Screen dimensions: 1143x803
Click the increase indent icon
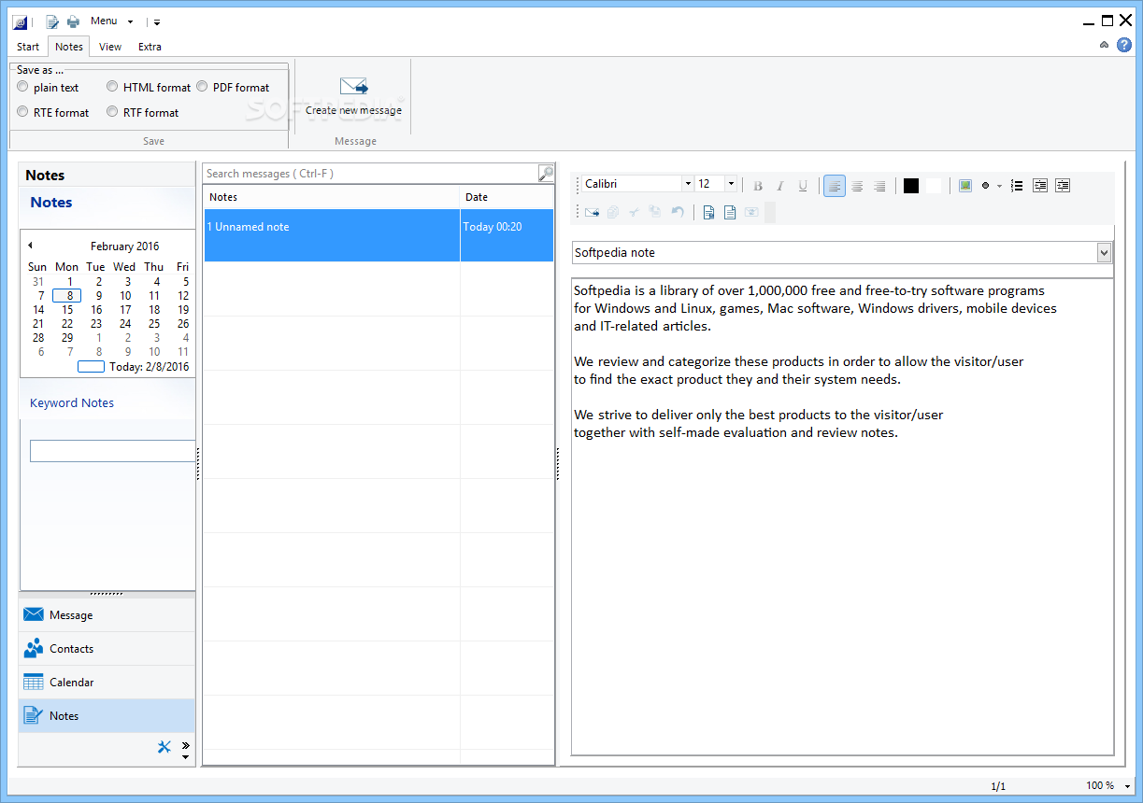(1063, 186)
